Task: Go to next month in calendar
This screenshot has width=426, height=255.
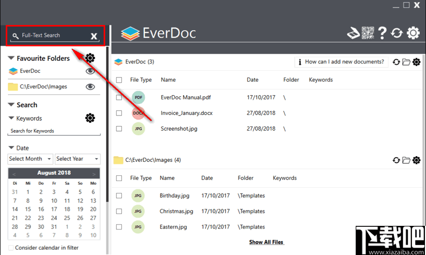Action: pyautogui.click(x=94, y=174)
